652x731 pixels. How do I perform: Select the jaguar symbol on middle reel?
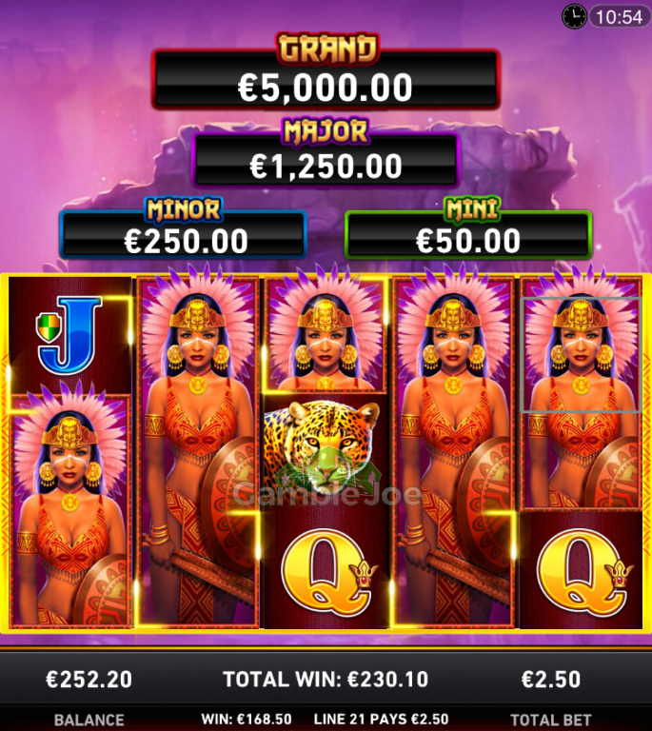(x=323, y=449)
